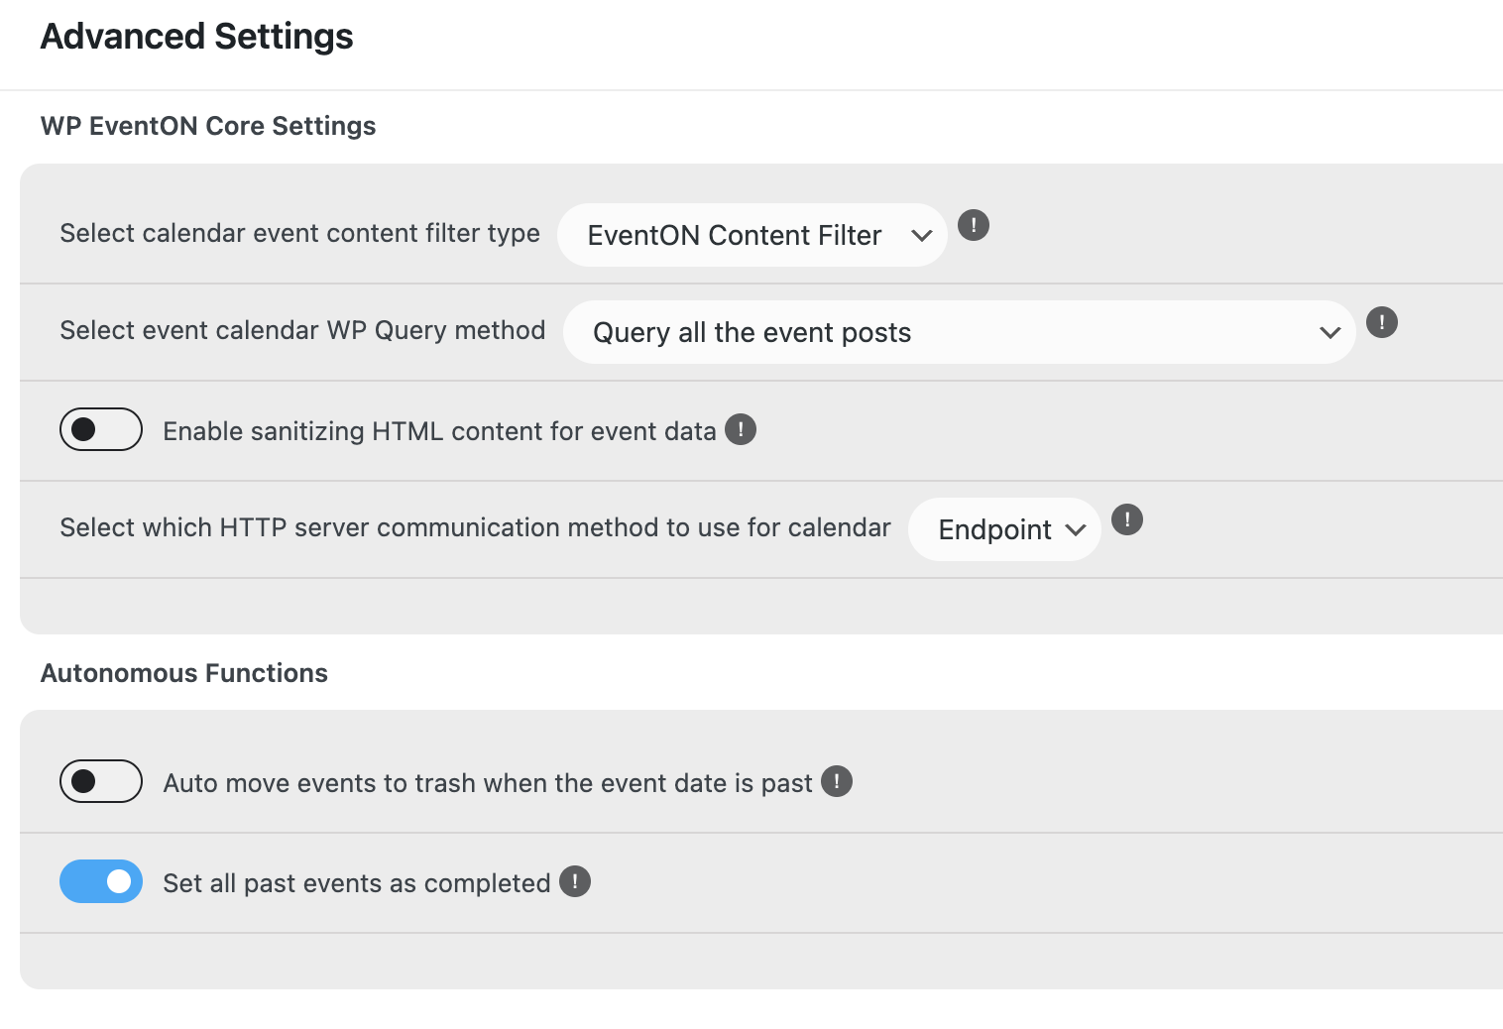Disable set all past events as completed
Viewport: 1503px width, 1029px height.
pos(101,881)
